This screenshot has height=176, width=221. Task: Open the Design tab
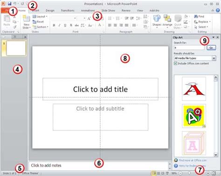50,10
